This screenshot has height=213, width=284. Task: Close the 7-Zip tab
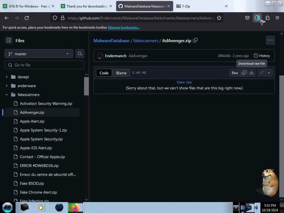tap(226, 6)
